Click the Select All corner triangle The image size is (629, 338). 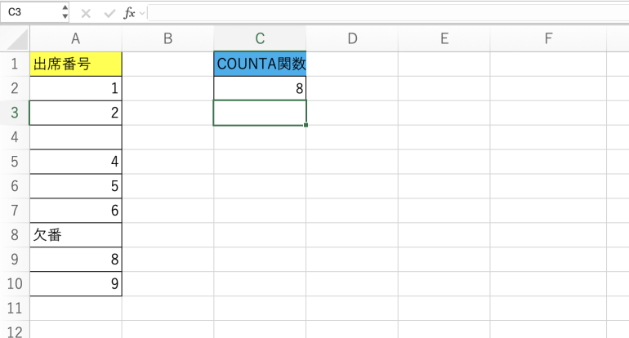pos(15,38)
